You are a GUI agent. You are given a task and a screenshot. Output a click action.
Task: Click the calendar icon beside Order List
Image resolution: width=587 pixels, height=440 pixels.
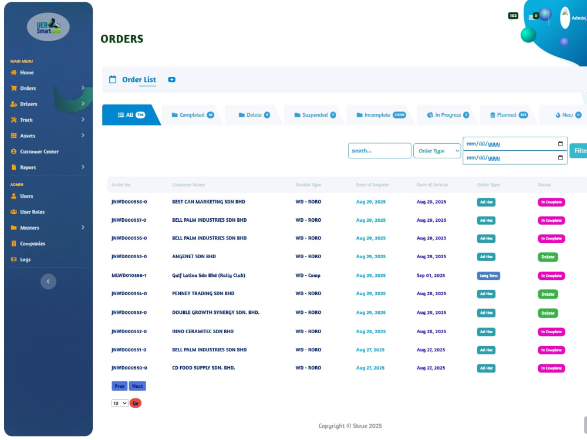pyautogui.click(x=113, y=79)
